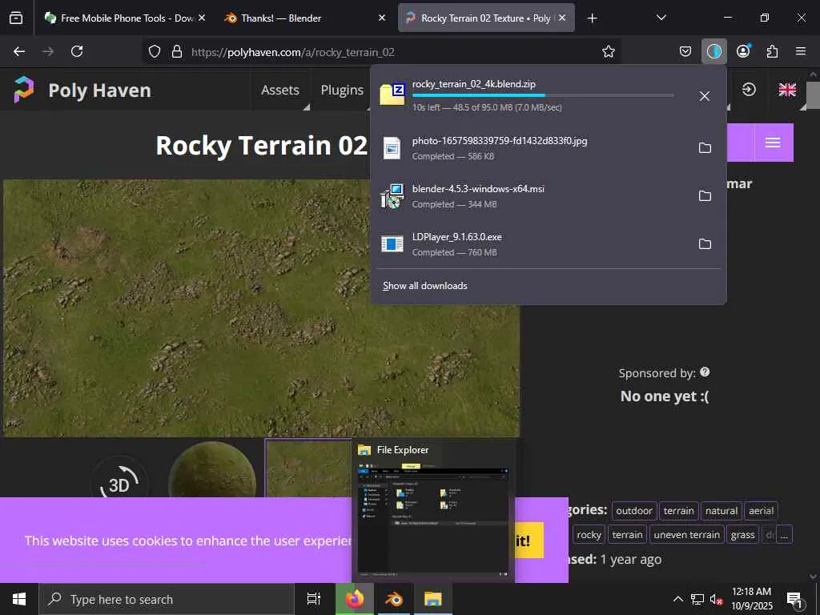The width and height of the screenshot is (820, 615).
Task: Open the Extensions puzzle icon
Action: click(772, 51)
